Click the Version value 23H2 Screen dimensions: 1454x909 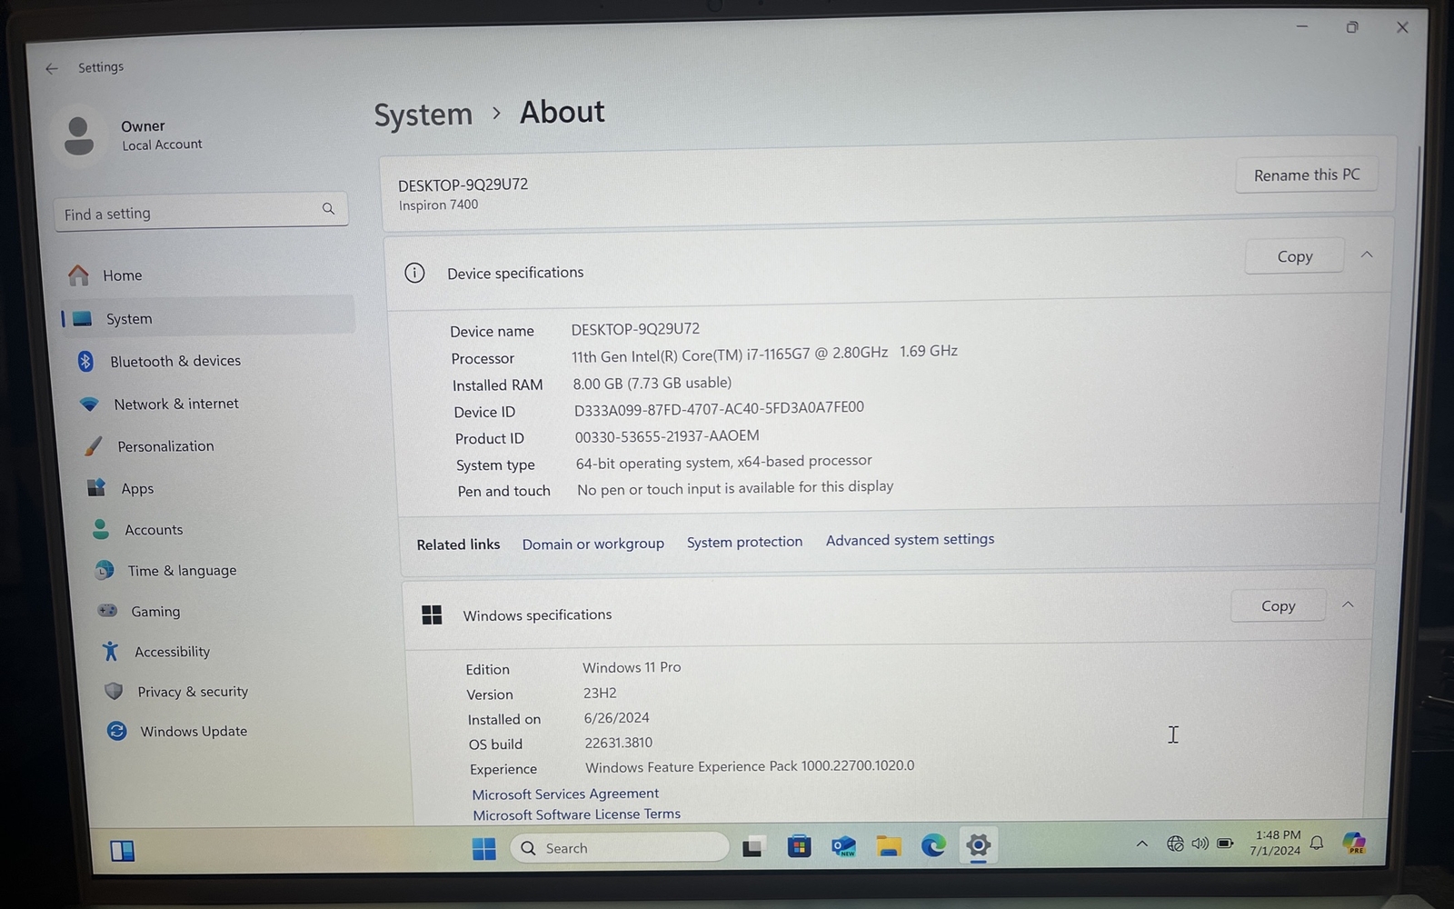(x=600, y=693)
